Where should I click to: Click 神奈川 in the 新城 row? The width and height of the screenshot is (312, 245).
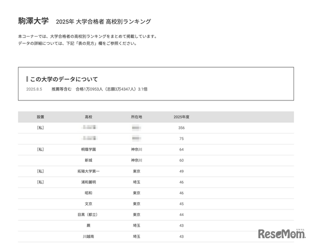tap(136, 160)
